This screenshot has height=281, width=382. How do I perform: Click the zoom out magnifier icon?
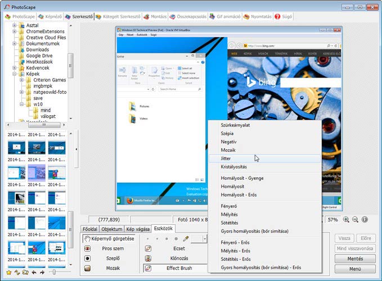(355, 219)
